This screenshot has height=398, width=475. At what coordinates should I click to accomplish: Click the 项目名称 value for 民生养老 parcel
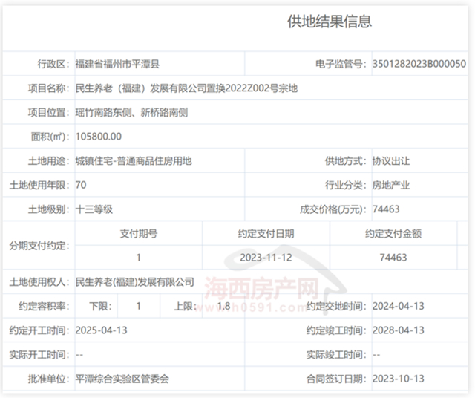[x=186, y=89]
